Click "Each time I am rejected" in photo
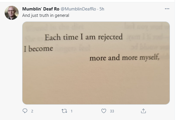Image resolution: width=176 pixels, height=120 pixels. (x=83, y=37)
